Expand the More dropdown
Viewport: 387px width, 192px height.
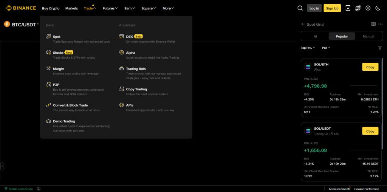(168, 8)
